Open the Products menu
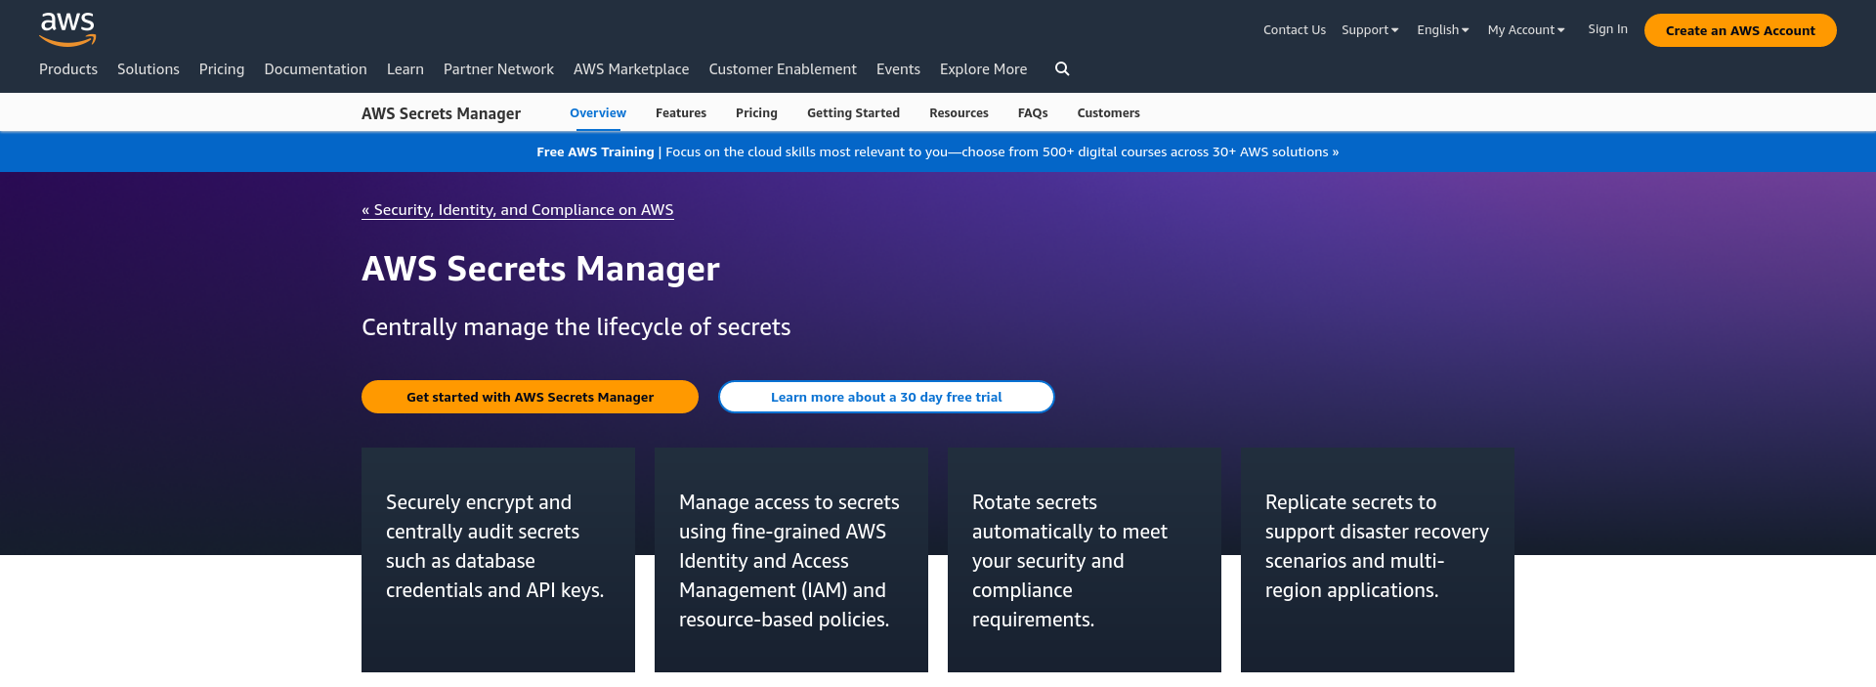This screenshot has width=1876, height=687. 68,69
